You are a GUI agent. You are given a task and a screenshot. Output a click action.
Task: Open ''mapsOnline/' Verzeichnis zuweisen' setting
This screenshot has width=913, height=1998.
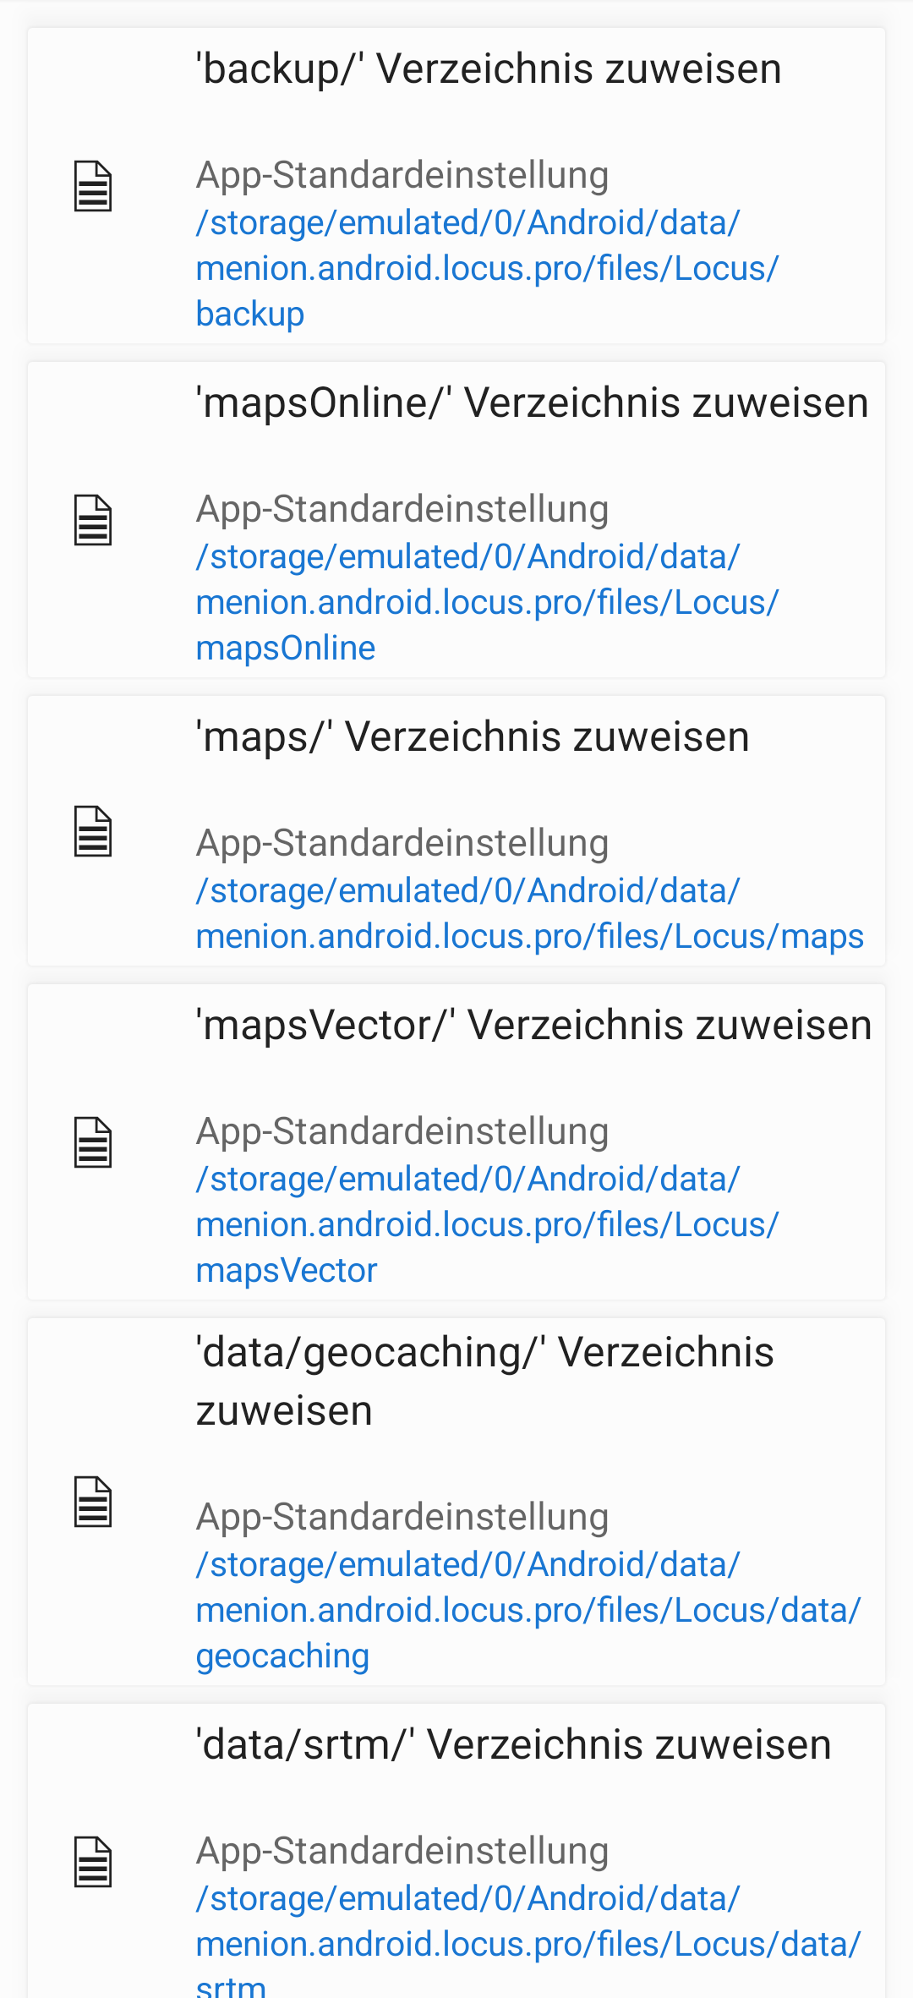coord(456,520)
